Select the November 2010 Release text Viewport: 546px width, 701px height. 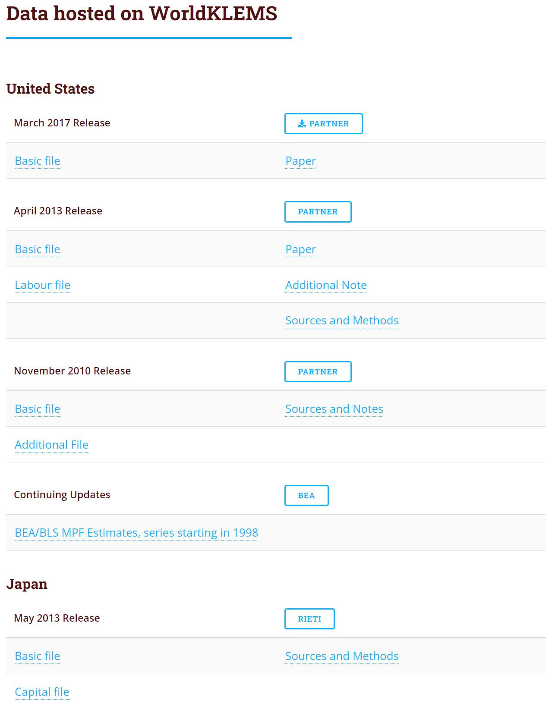(72, 371)
